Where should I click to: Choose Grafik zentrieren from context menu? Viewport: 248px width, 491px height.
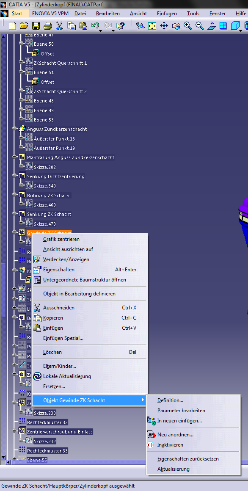[x=90, y=239]
